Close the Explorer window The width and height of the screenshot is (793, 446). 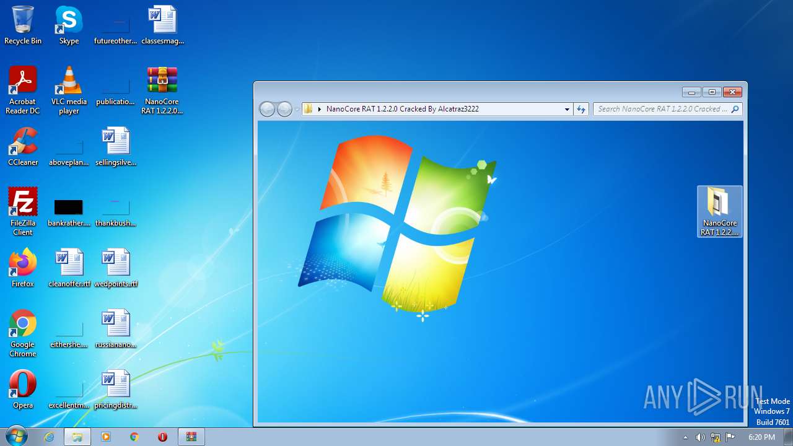tap(732, 92)
